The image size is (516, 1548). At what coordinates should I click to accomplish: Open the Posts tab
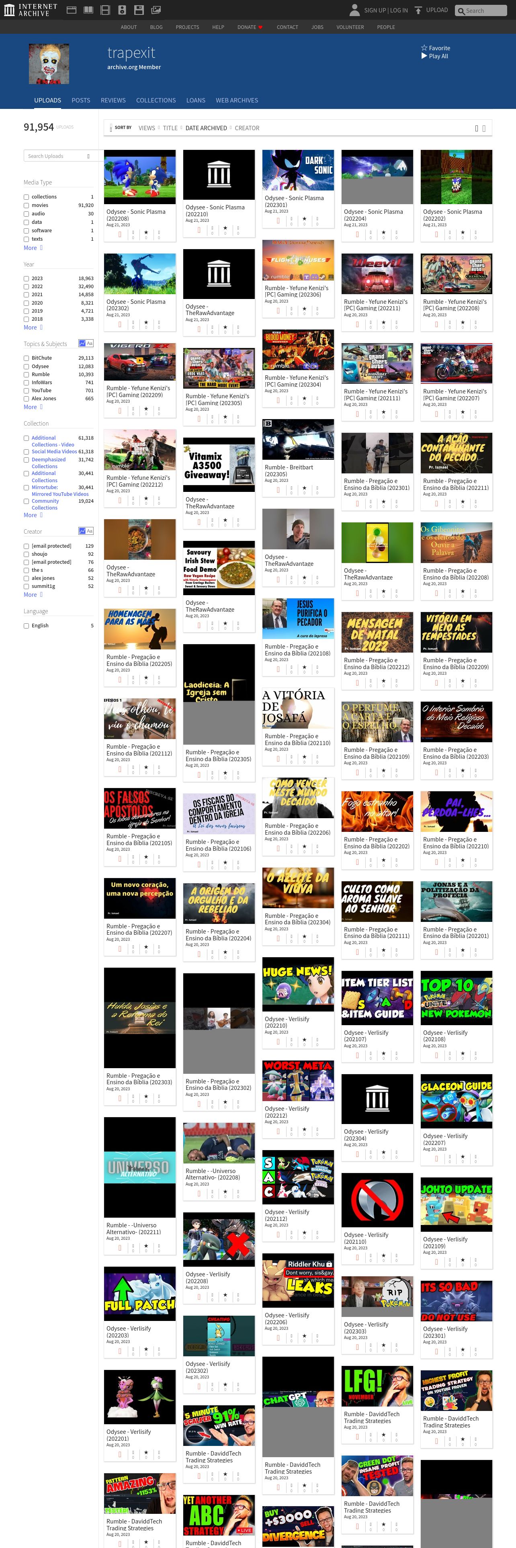(x=80, y=100)
